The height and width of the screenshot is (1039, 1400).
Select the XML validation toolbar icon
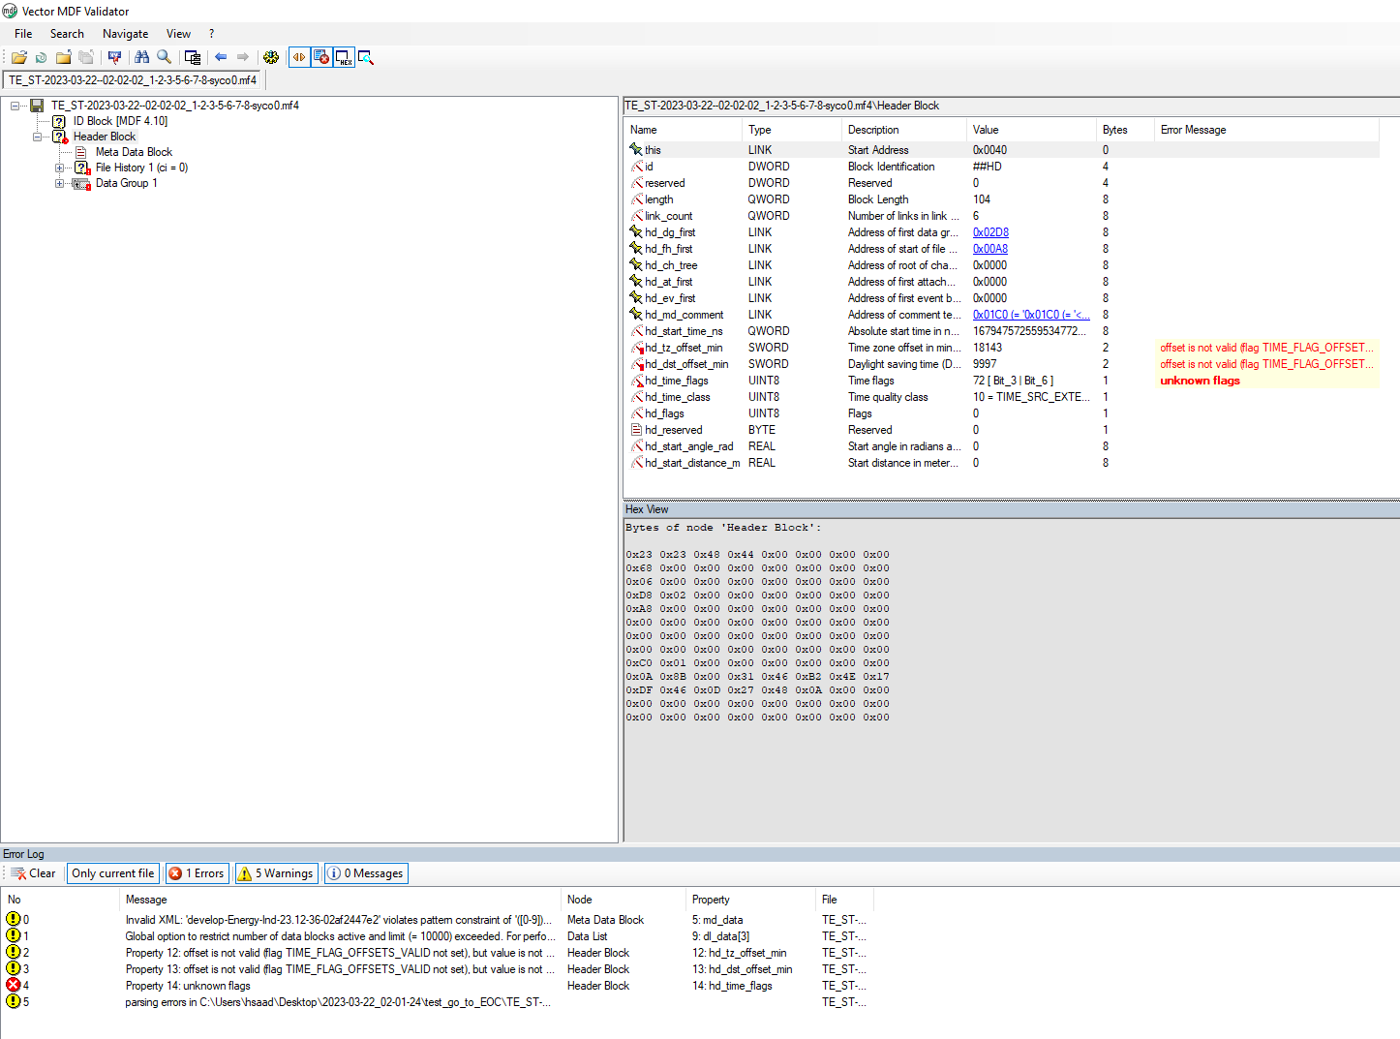coord(114,57)
